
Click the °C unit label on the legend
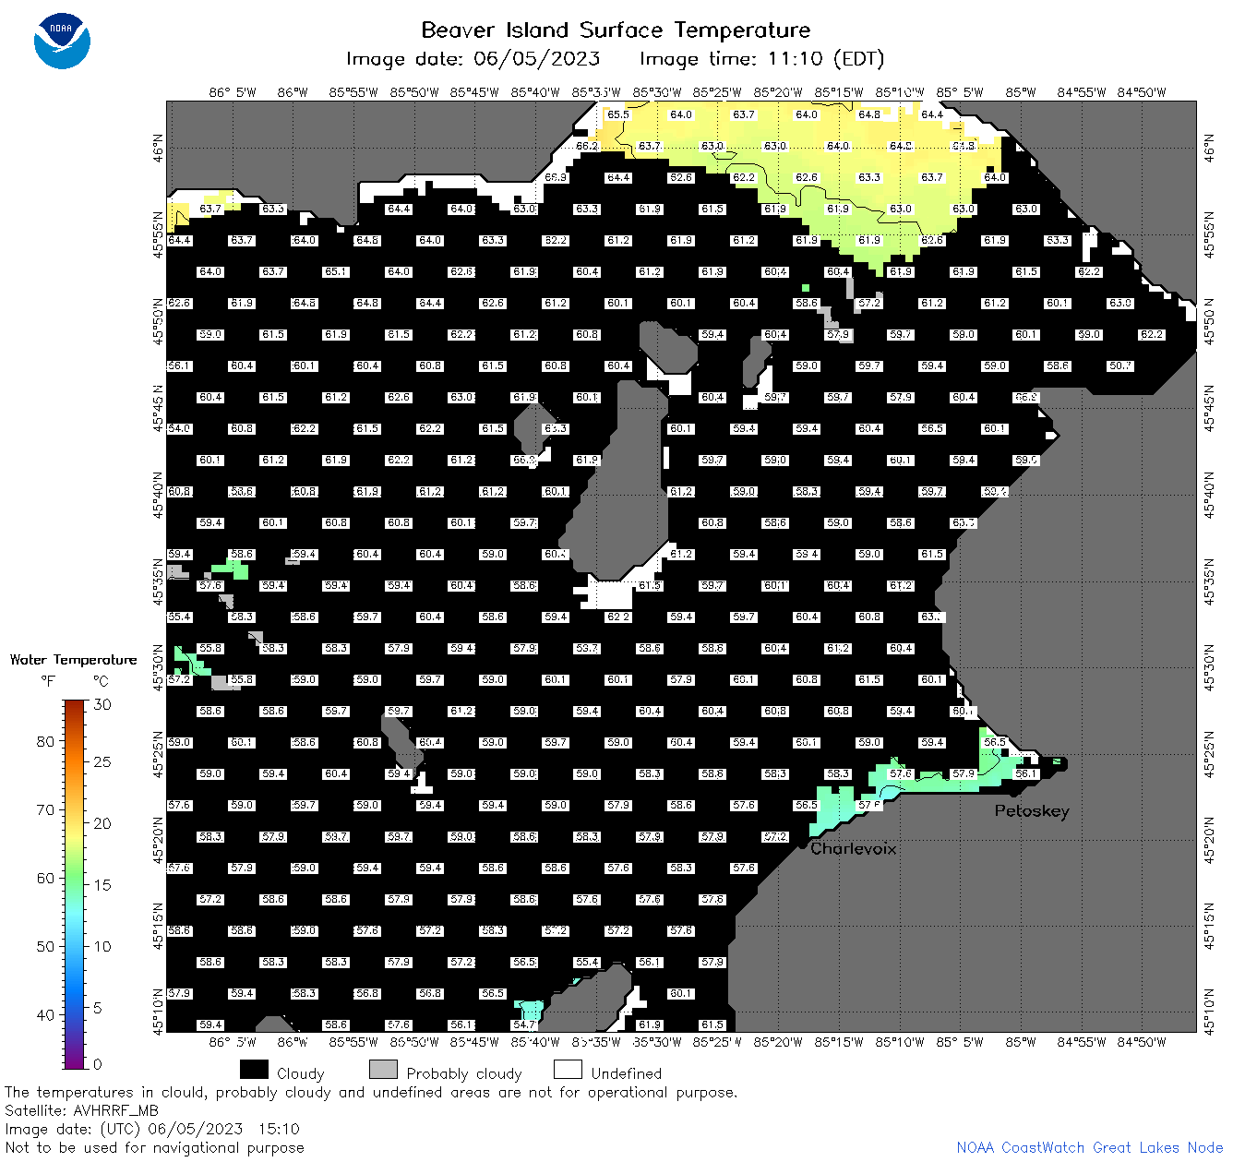101,681
